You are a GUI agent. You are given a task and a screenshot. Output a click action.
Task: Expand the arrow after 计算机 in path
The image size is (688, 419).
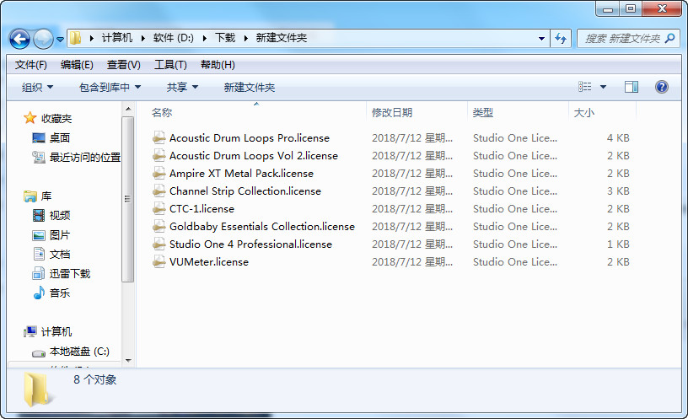coord(143,39)
